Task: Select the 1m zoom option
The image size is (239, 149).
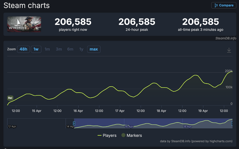Action: point(47,49)
